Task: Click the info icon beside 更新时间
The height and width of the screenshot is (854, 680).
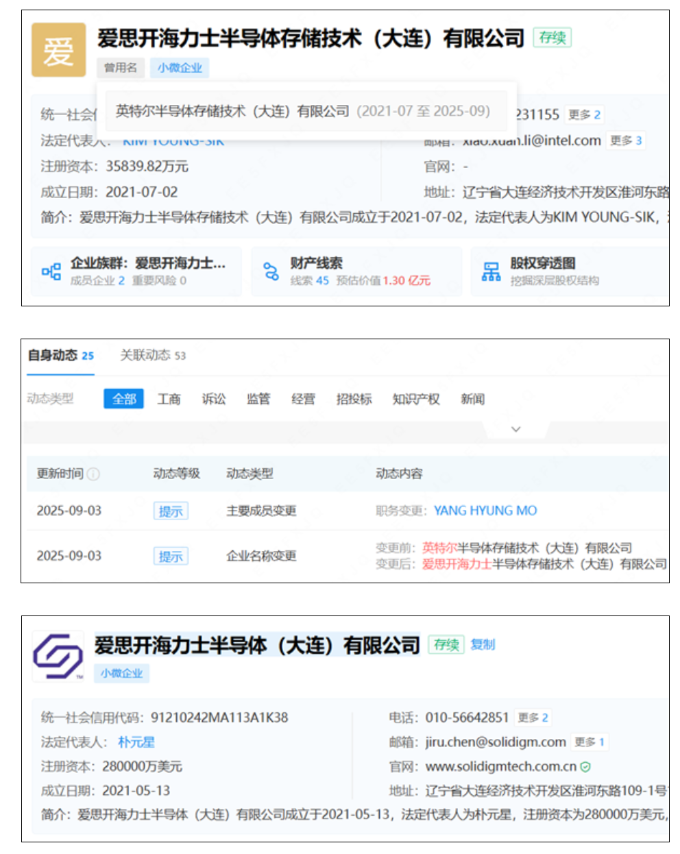Action: (94, 474)
